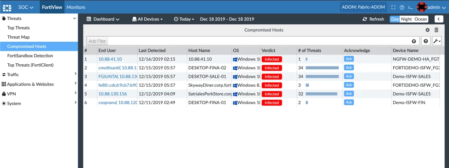Image resolution: width=449 pixels, height=168 pixels.
Task: Sort by # of Threats column header
Action: point(309,50)
